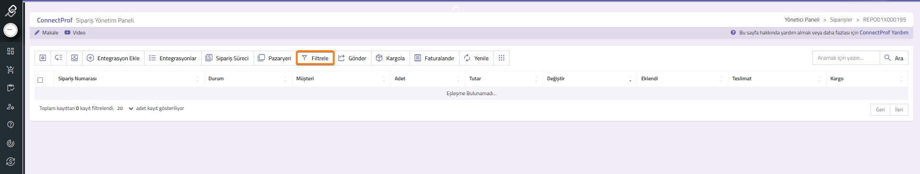Click the İleri pagination button
Screen dimensions: 920x174
point(899,109)
